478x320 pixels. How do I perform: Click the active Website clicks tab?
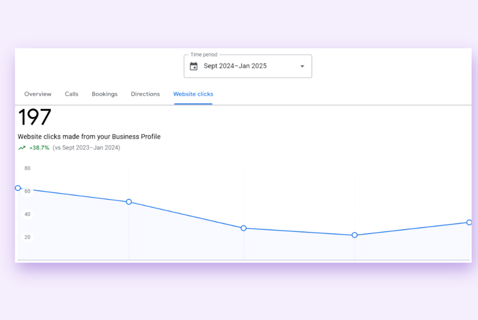[193, 94]
